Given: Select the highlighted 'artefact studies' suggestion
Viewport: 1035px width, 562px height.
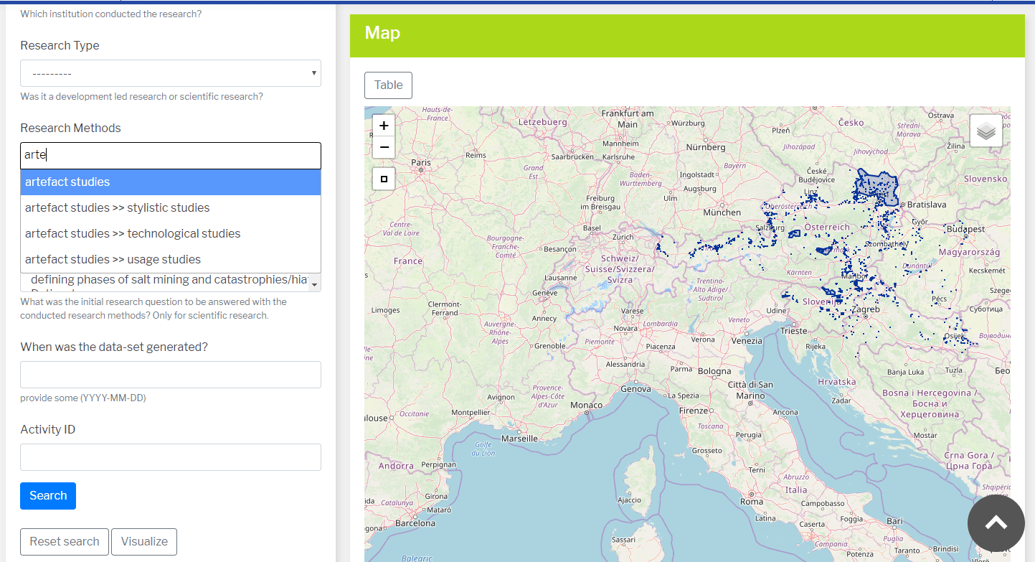Looking at the screenshot, I should point(170,182).
